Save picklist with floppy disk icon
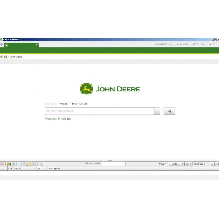 35,164
